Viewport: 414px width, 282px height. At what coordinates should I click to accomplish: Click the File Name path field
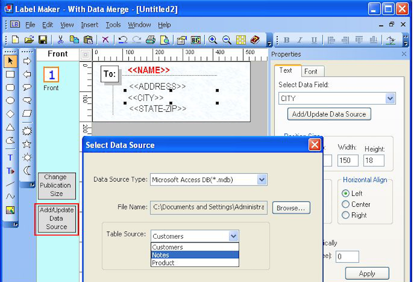coord(209,207)
